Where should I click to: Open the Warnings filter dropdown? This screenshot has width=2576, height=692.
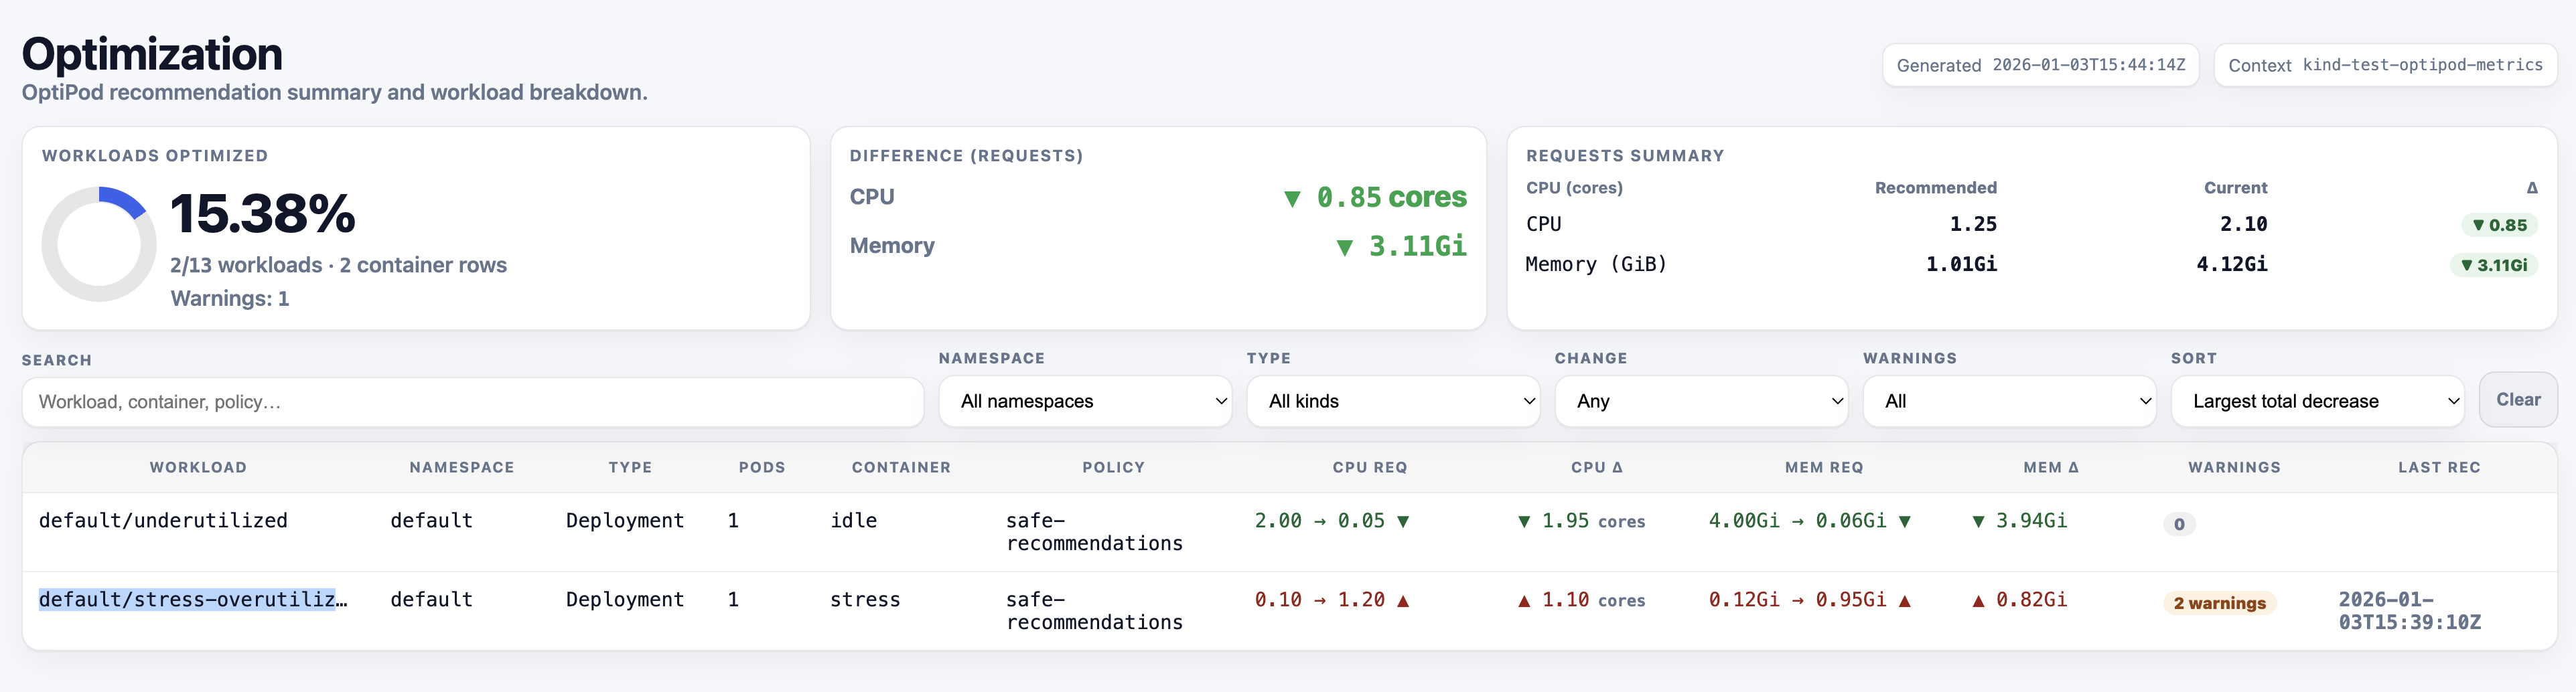click(2009, 400)
